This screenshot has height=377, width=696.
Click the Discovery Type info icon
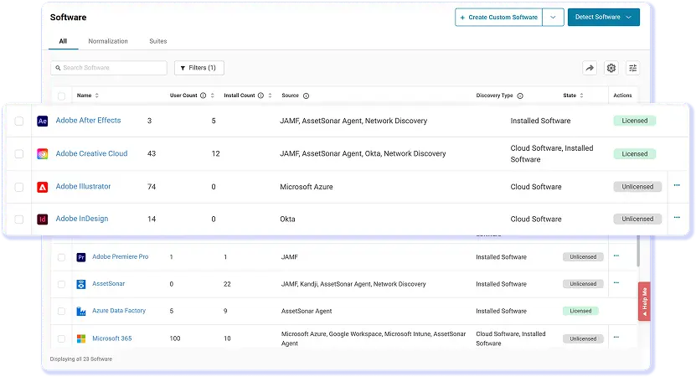520,96
